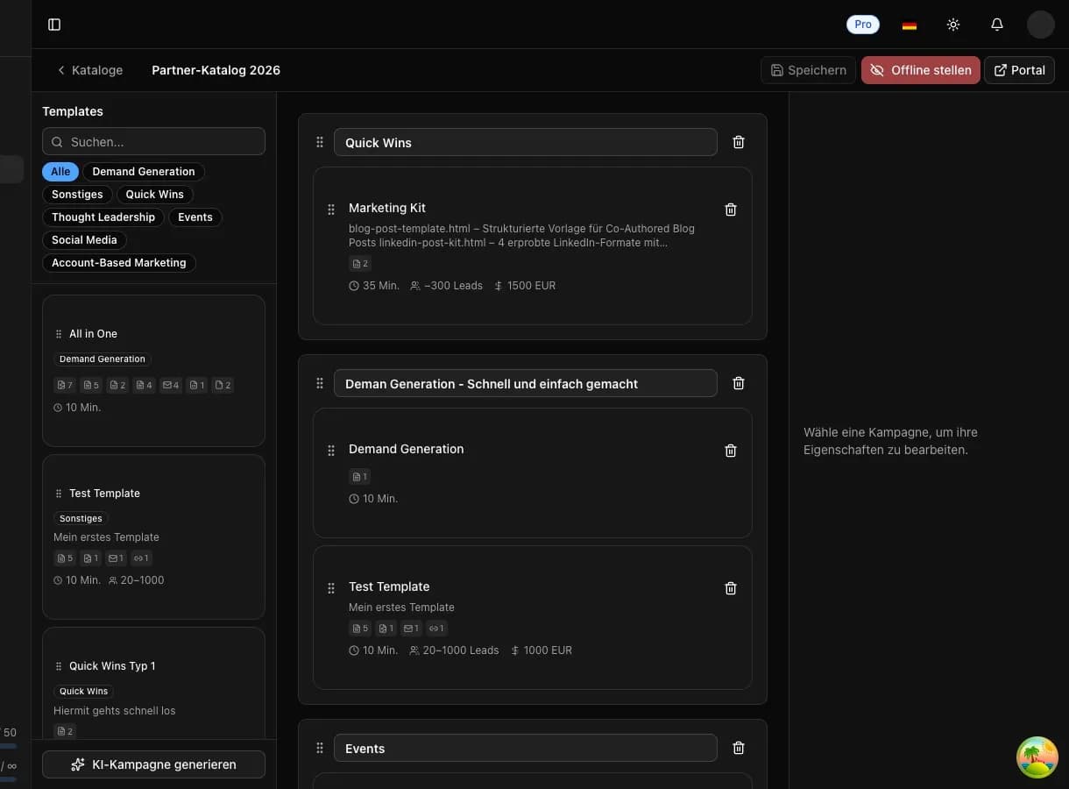The width and height of the screenshot is (1069, 789).
Task: Delete the Marketing Kit campaign with its trash icon
Action: click(x=730, y=209)
